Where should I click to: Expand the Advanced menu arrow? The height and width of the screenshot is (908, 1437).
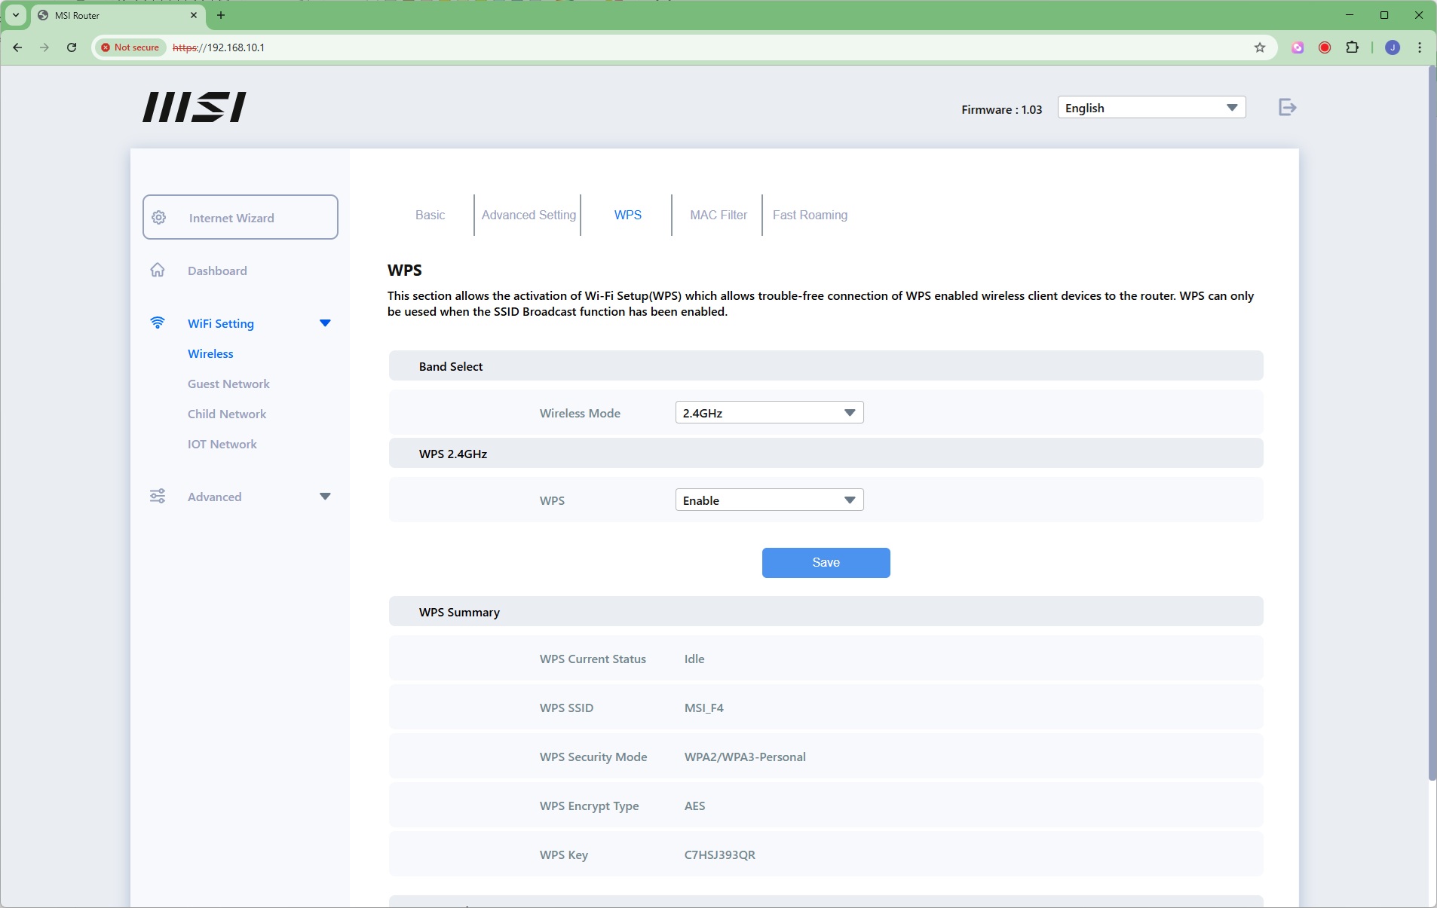point(325,497)
